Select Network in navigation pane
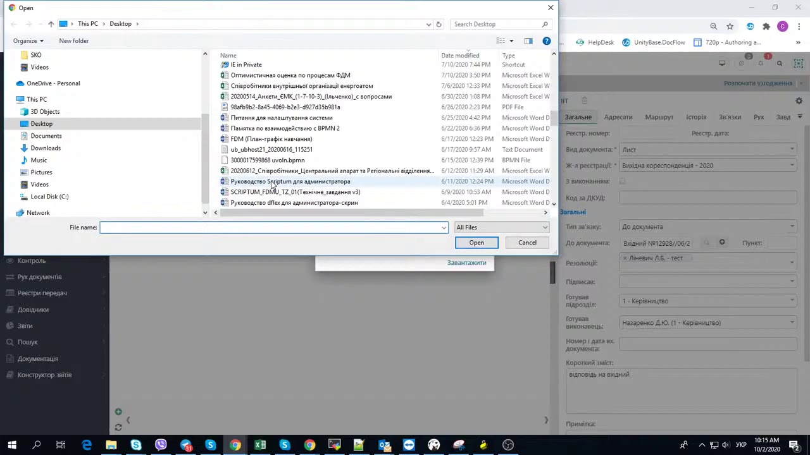The image size is (810, 455). [x=38, y=213]
